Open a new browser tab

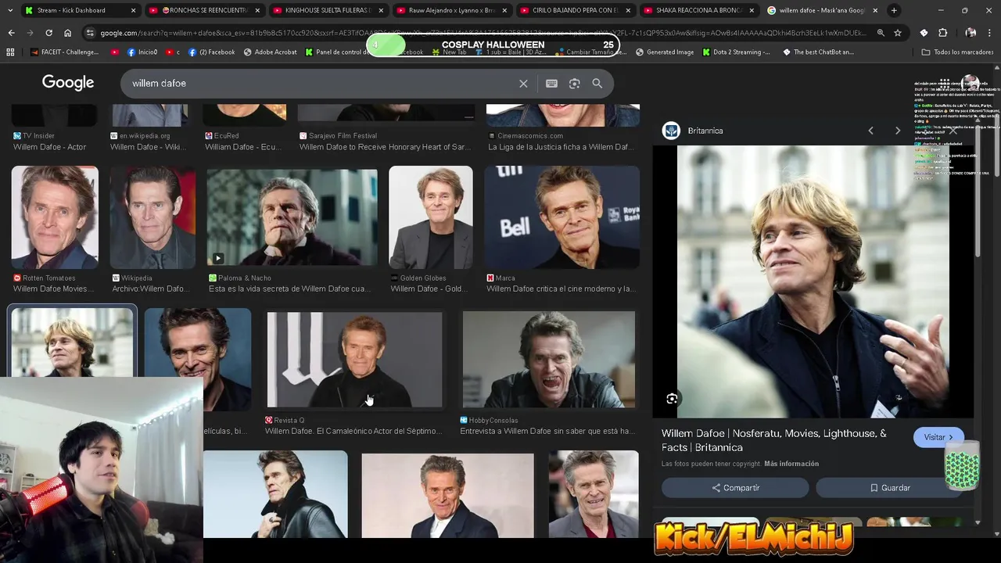[894, 10]
